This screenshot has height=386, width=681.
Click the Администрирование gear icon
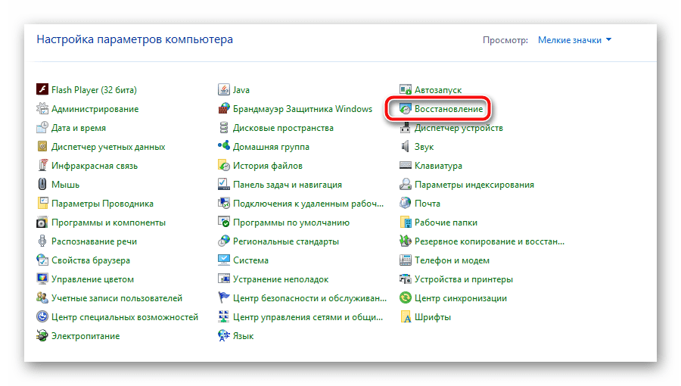42,108
